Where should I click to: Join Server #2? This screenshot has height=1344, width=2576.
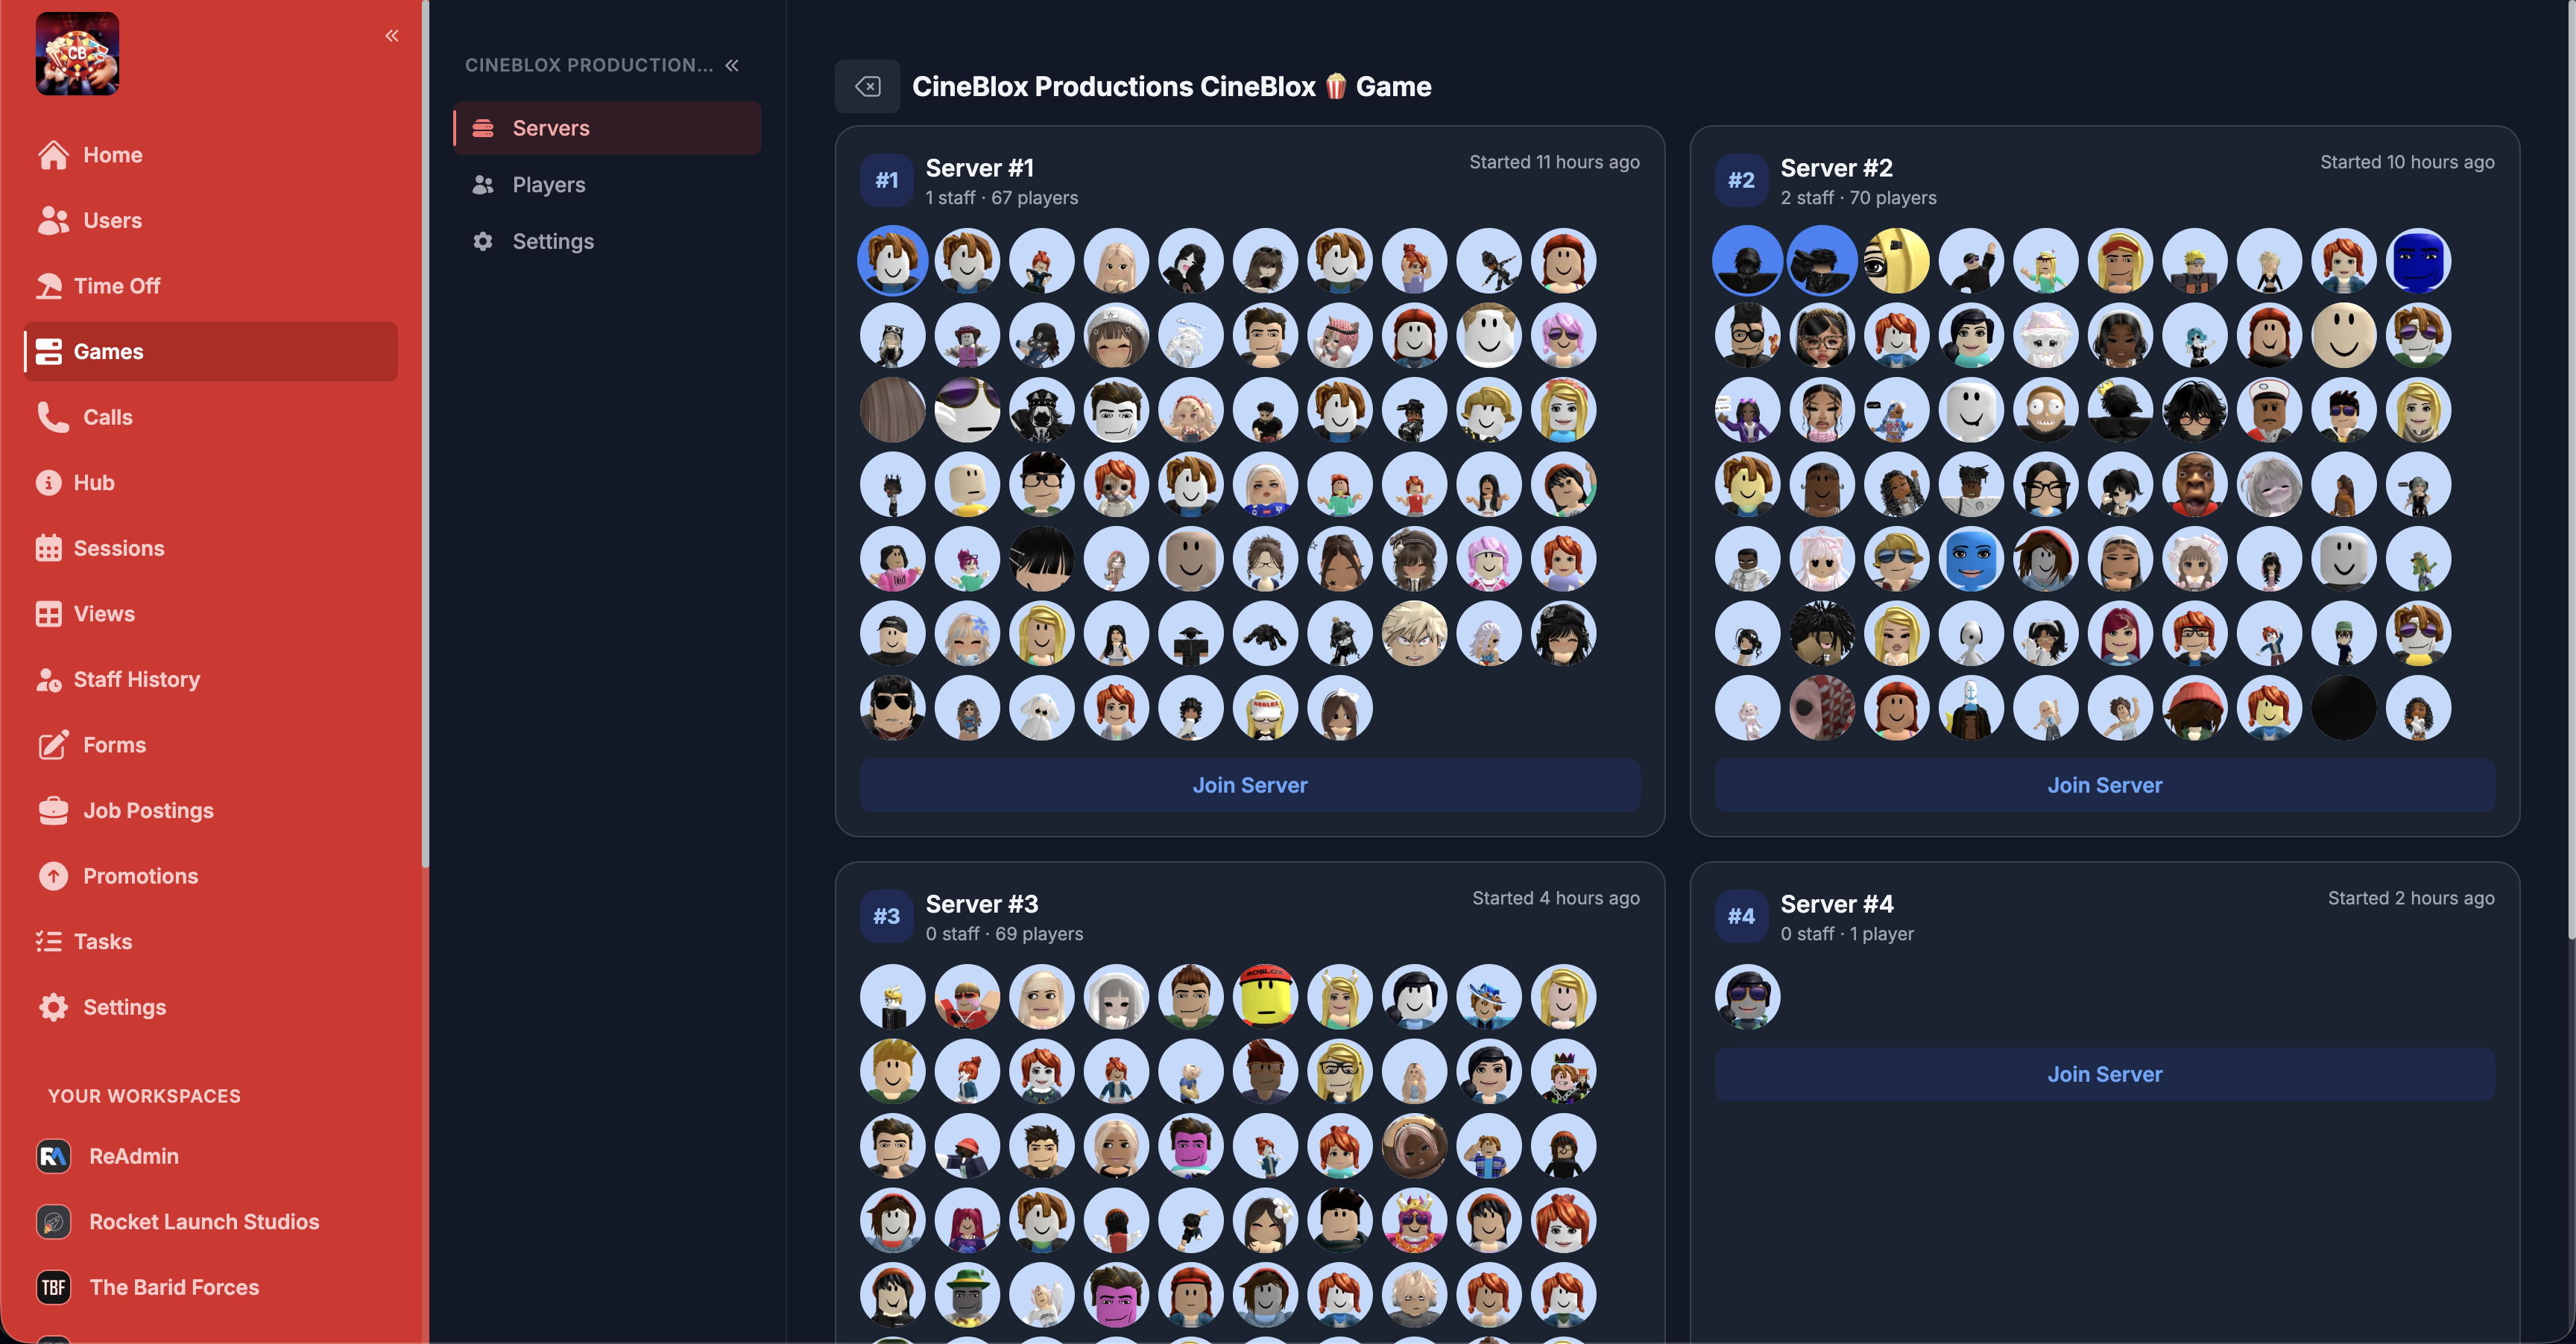pyautogui.click(x=2104, y=785)
